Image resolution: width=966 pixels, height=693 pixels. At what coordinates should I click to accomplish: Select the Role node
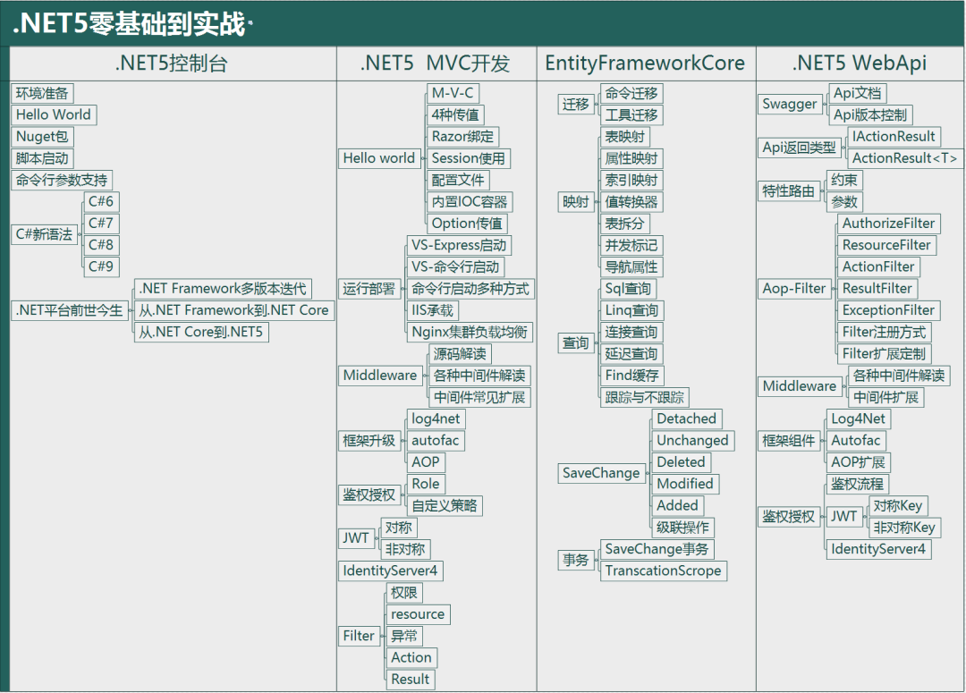click(426, 484)
